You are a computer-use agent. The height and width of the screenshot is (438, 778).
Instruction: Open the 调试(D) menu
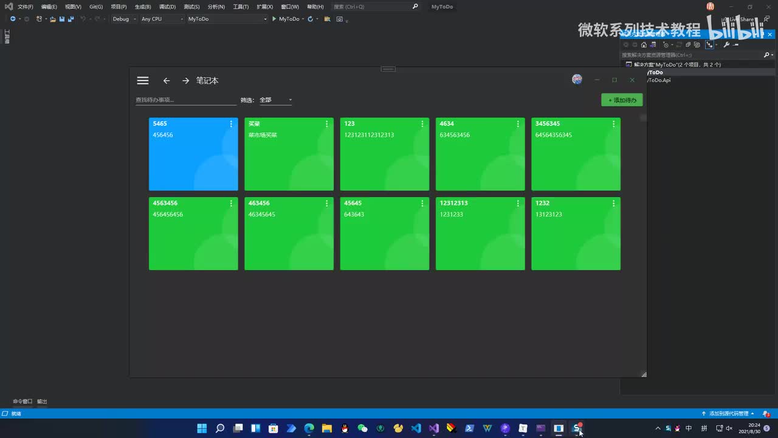(167, 7)
